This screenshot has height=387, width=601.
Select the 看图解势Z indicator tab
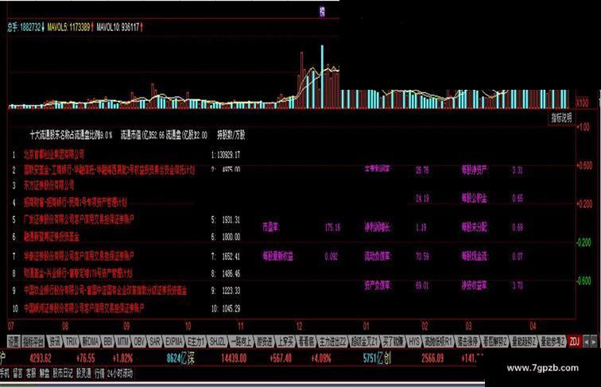[x=494, y=342]
